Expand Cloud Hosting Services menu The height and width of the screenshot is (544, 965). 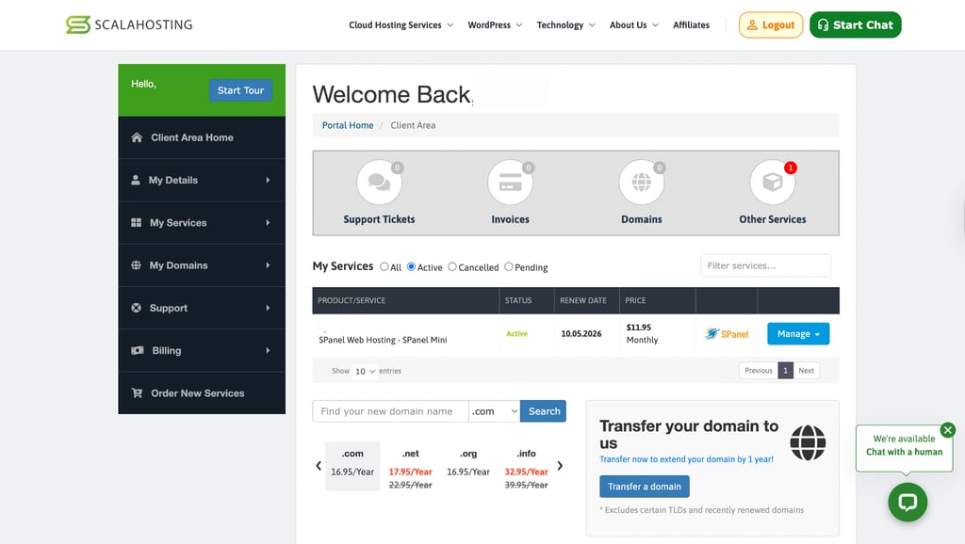point(401,25)
